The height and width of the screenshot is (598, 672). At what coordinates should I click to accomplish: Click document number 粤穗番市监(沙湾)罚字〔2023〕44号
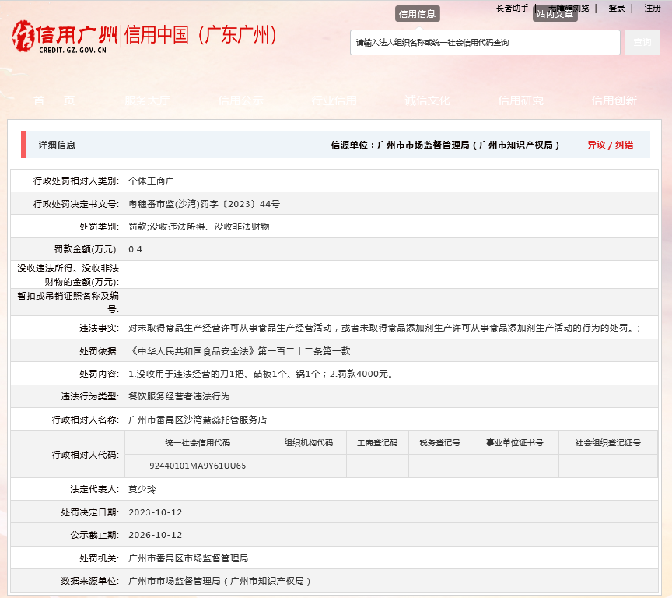coord(204,204)
